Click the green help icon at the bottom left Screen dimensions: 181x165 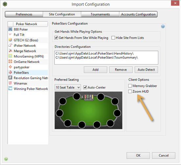6,159
